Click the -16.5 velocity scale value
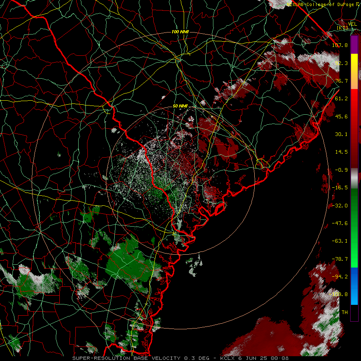Image resolution: width=361 pixels, height=361 pixels. [x=340, y=188]
